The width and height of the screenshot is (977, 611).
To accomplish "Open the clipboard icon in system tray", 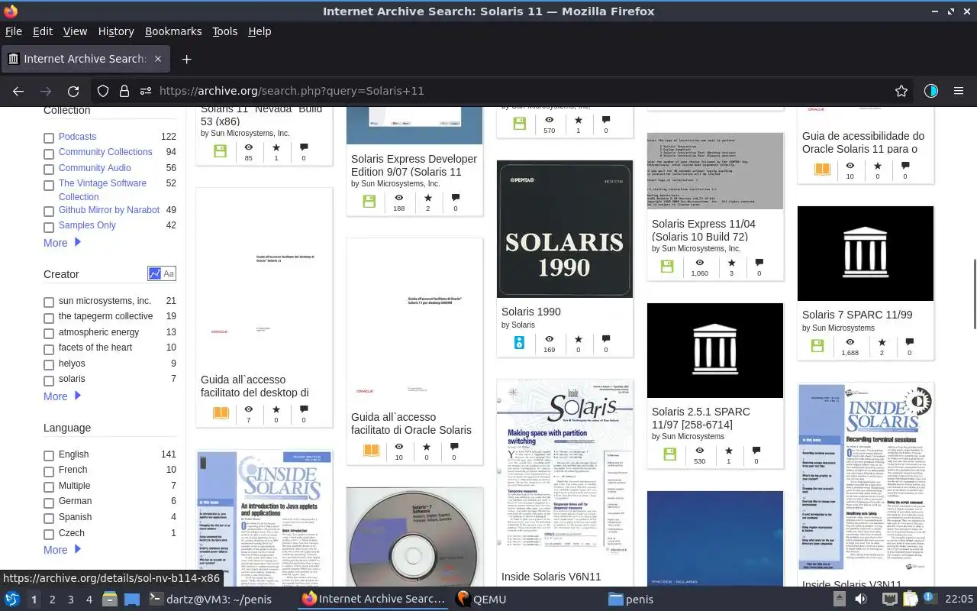I will click(x=909, y=599).
